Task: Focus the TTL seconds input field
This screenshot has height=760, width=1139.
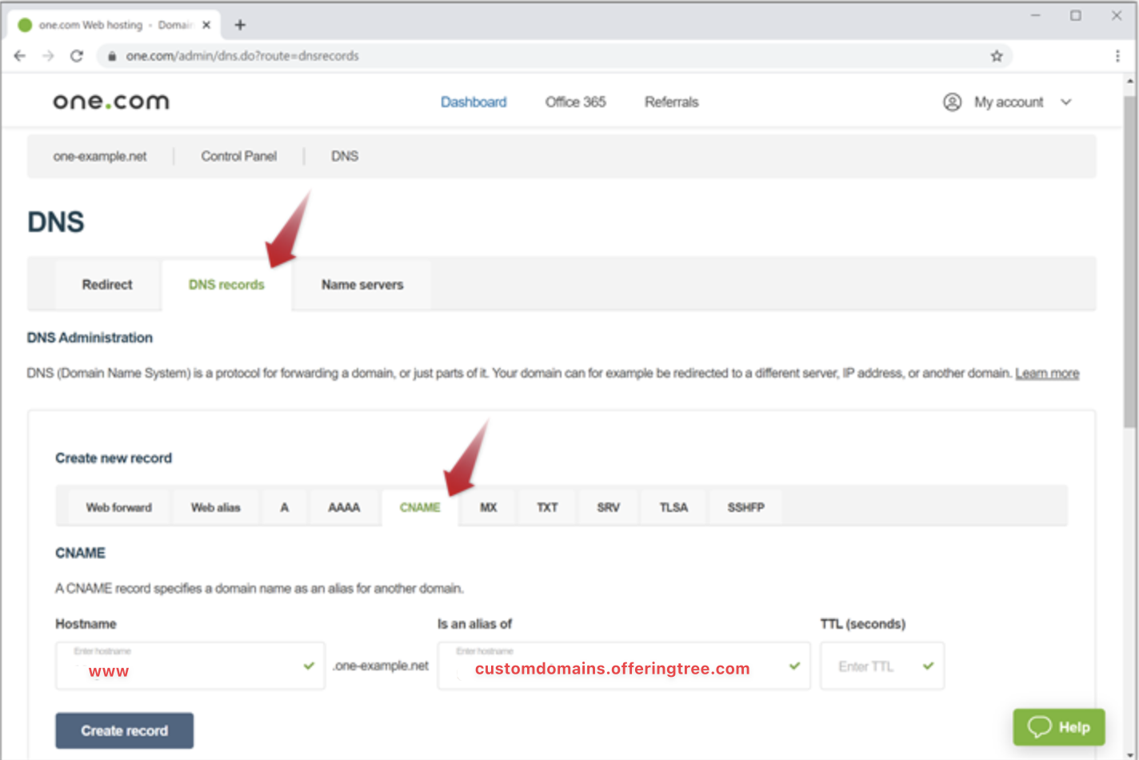Action: [882, 666]
